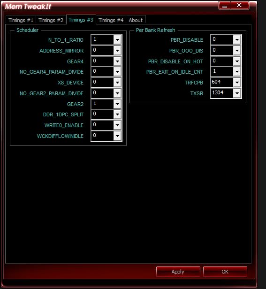
Task: Expand the PBR_DISABLE dropdown arrow
Action: point(237,39)
